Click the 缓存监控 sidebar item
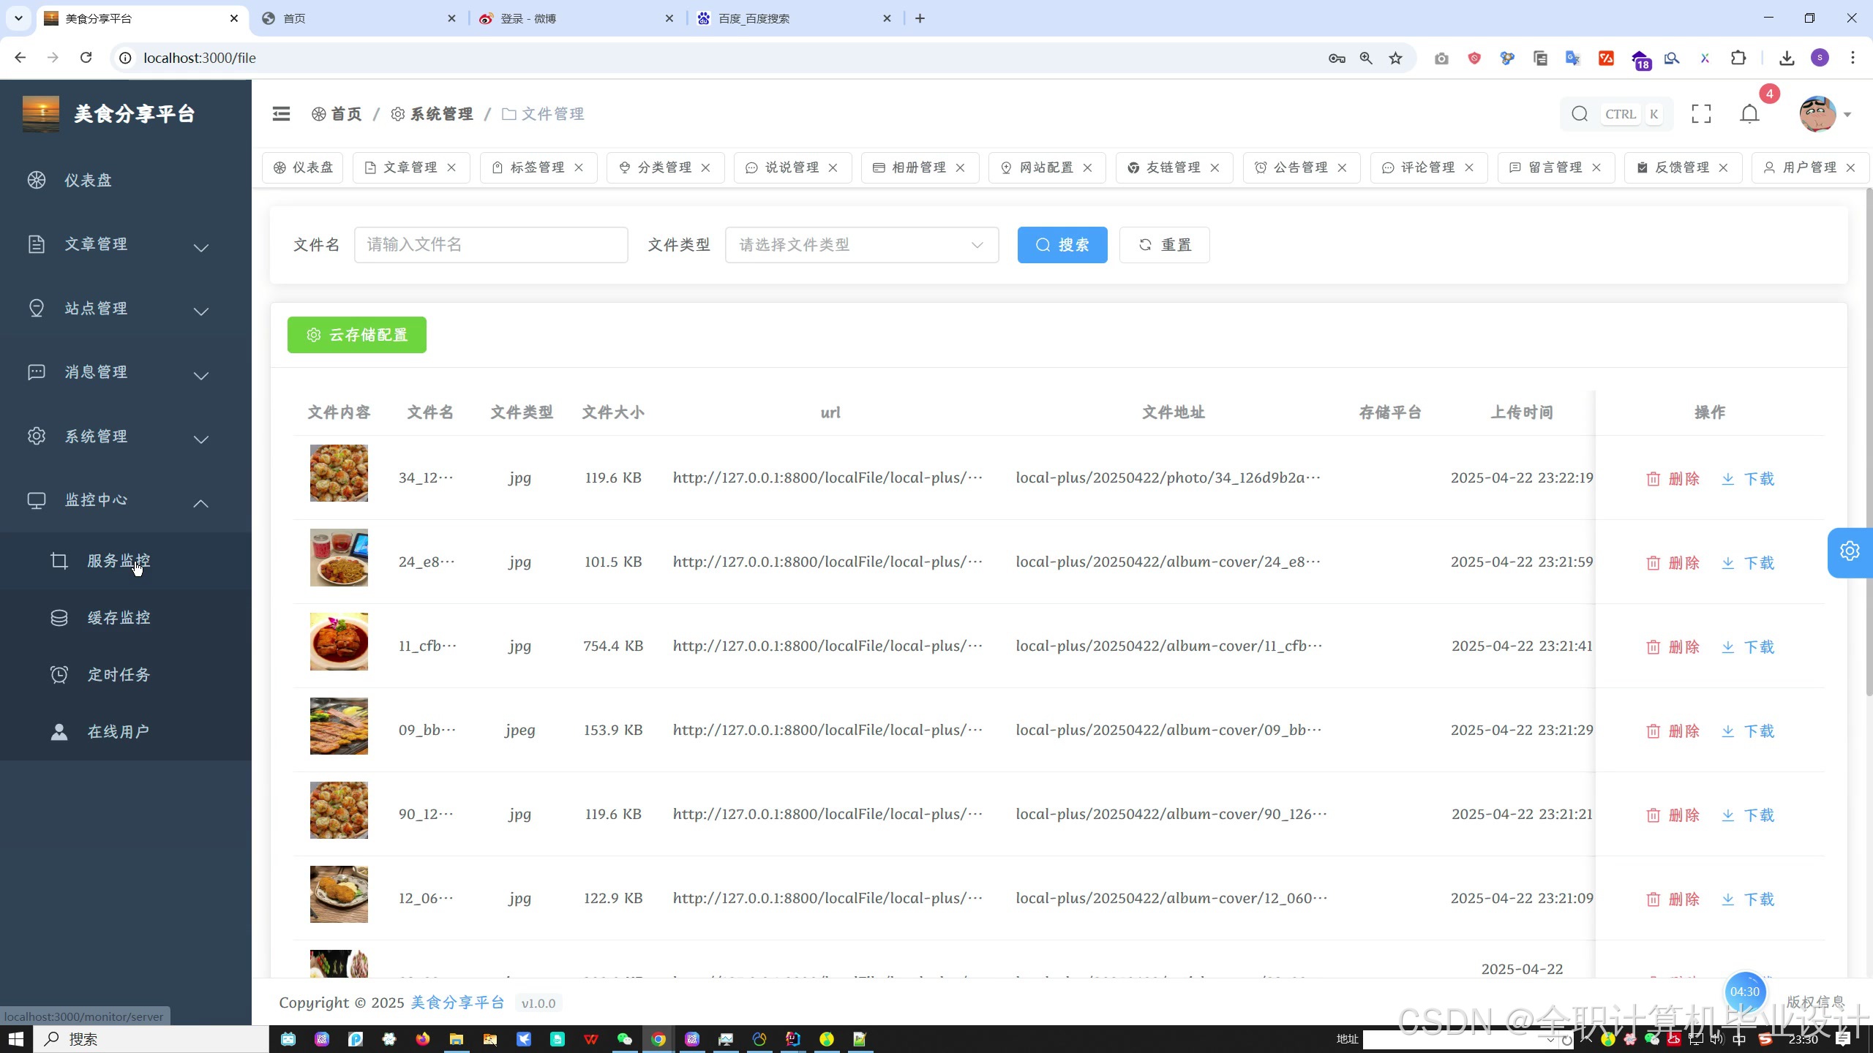Viewport: 1873px width, 1053px height. [119, 618]
